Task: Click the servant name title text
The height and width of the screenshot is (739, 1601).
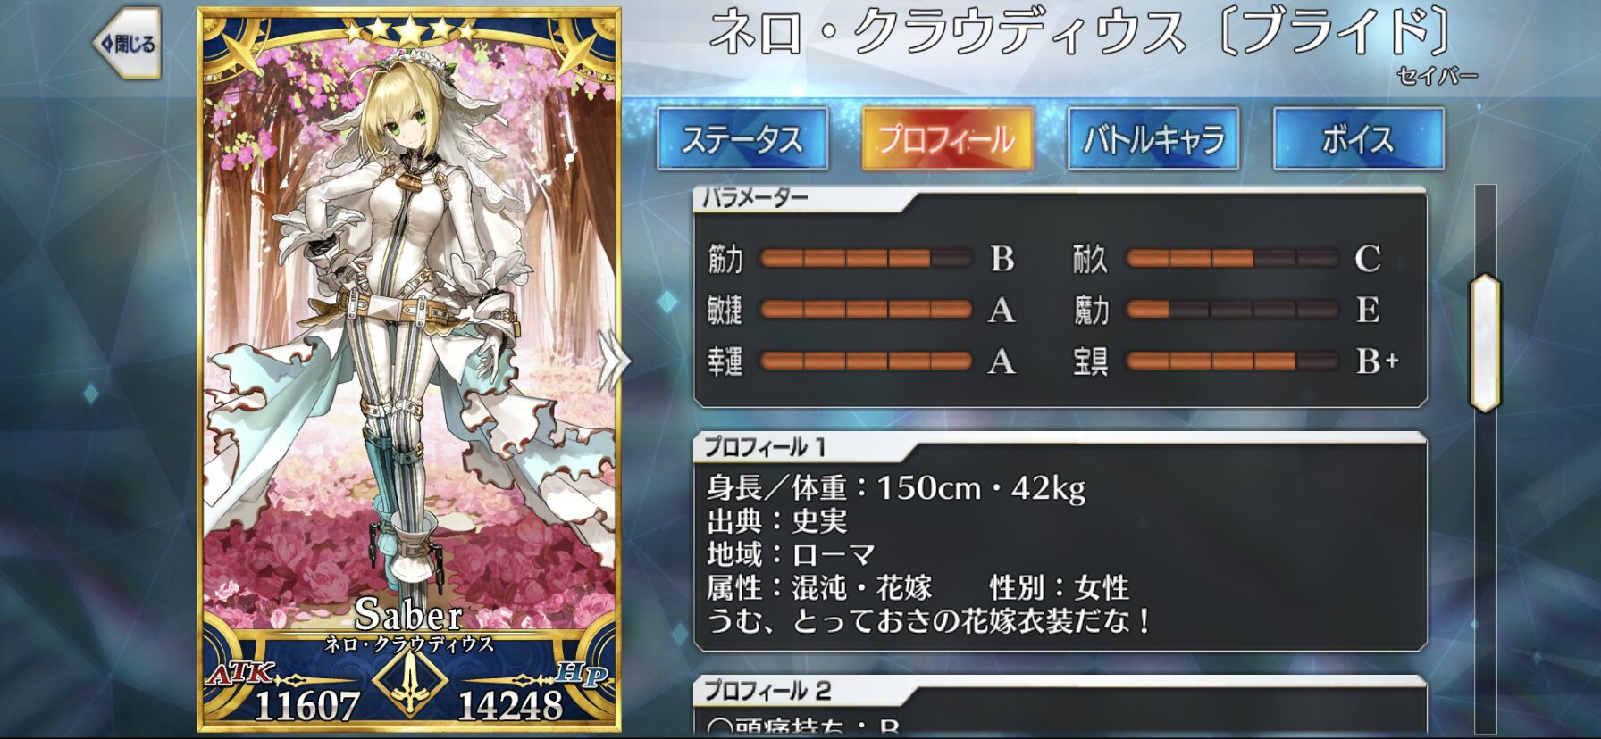Action: [x=1079, y=32]
